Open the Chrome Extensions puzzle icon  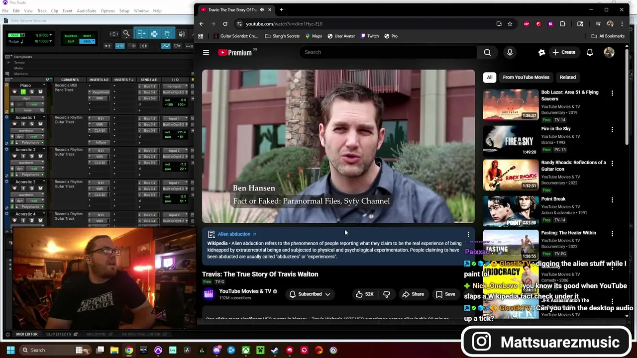(562, 24)
